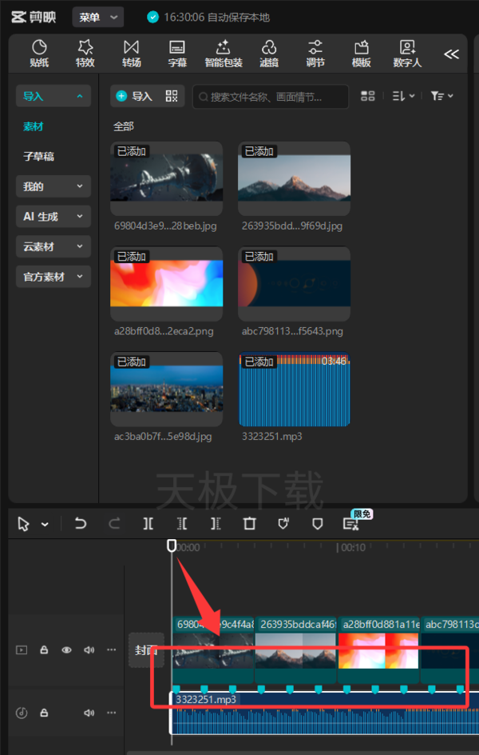Image resolution: width=479 pixels, height=755 pixels.
Task: Toggle the audio track lock
Action: 44,713
